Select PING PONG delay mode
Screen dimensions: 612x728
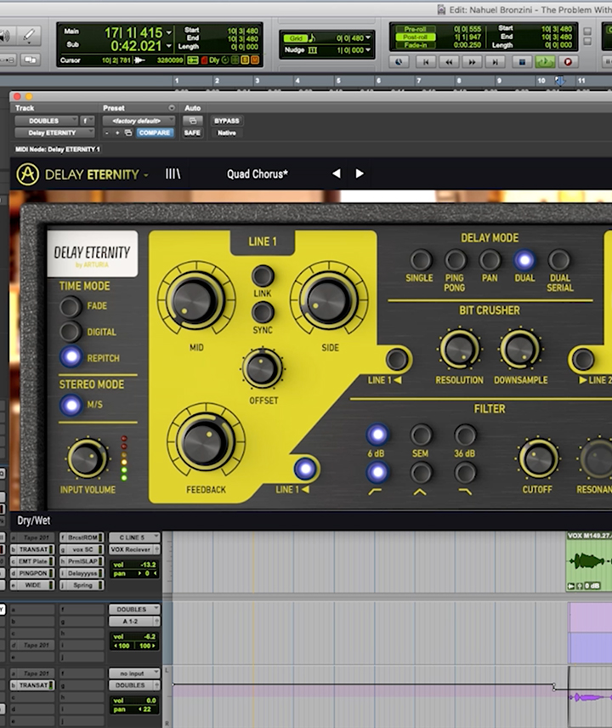coord(455,260)
